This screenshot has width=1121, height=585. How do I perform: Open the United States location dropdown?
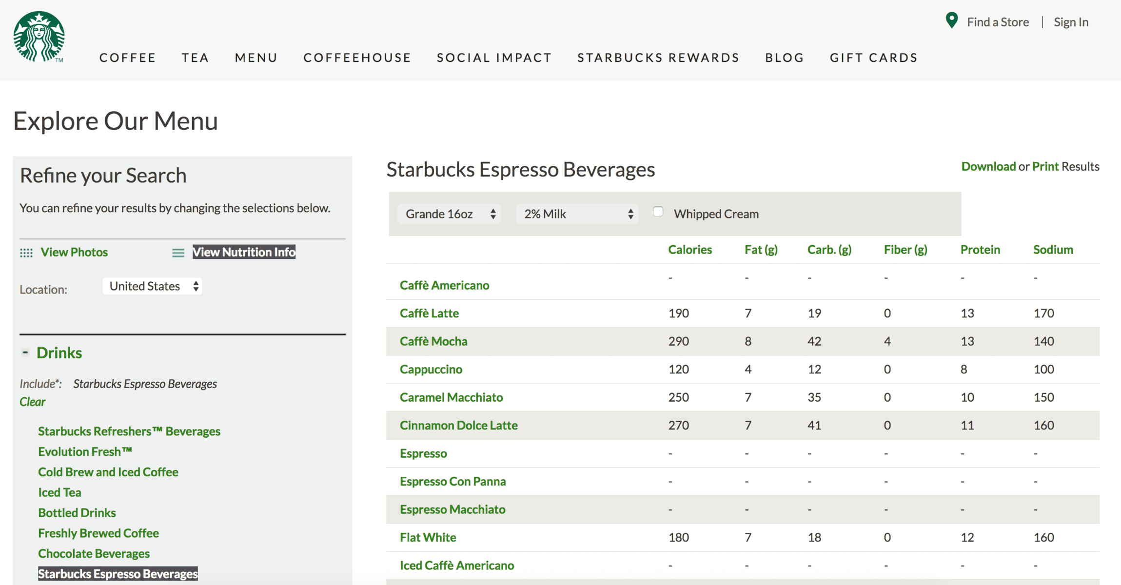(152, 286)
